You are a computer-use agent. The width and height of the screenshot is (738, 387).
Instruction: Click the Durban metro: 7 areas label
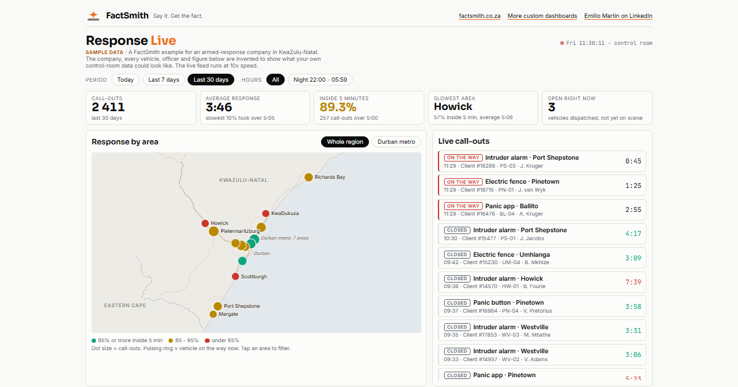(285, 238)
